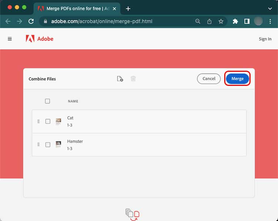Screen dimensions: 278x221
Task: Open a new browser tab
Action: coord(128,9)
